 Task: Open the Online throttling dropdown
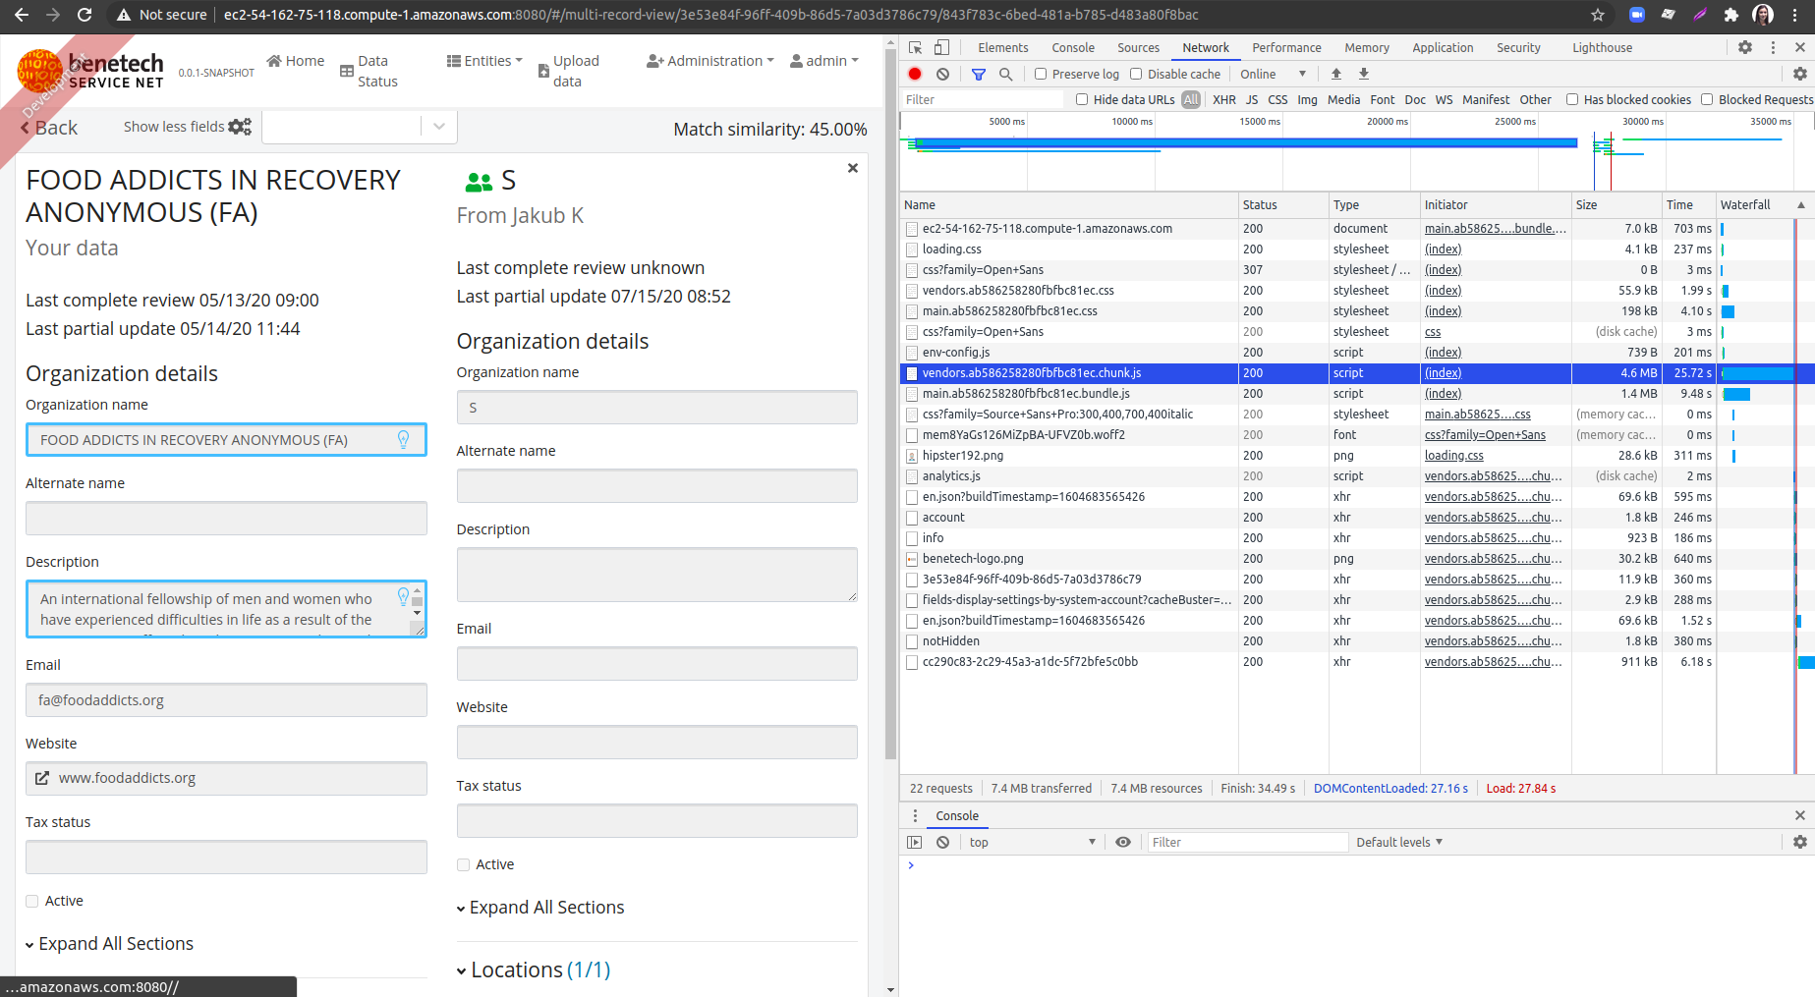[x=1270, y=74]
